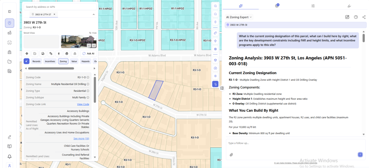This screenshot has height=168, width=369.
Task: Start a new chat with compose icon
Action: [347, 17]
